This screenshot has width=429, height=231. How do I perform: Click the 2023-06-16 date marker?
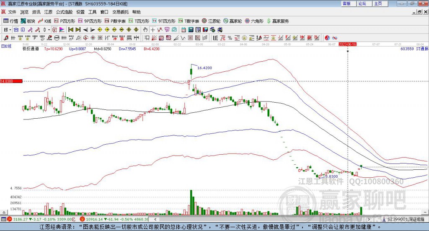tap(347, 44)
